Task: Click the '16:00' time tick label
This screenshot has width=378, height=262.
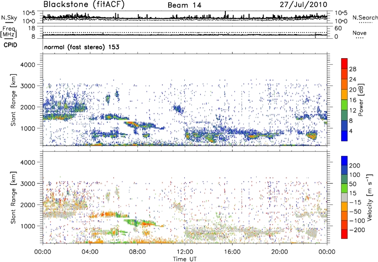Action: click(x=232, y=252)
